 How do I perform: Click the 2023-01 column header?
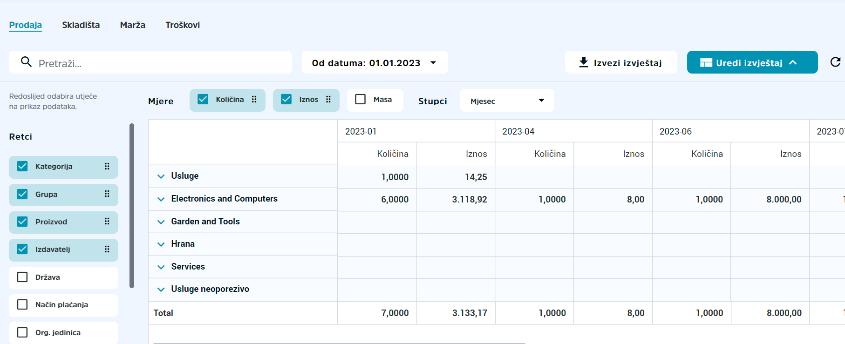416,131
